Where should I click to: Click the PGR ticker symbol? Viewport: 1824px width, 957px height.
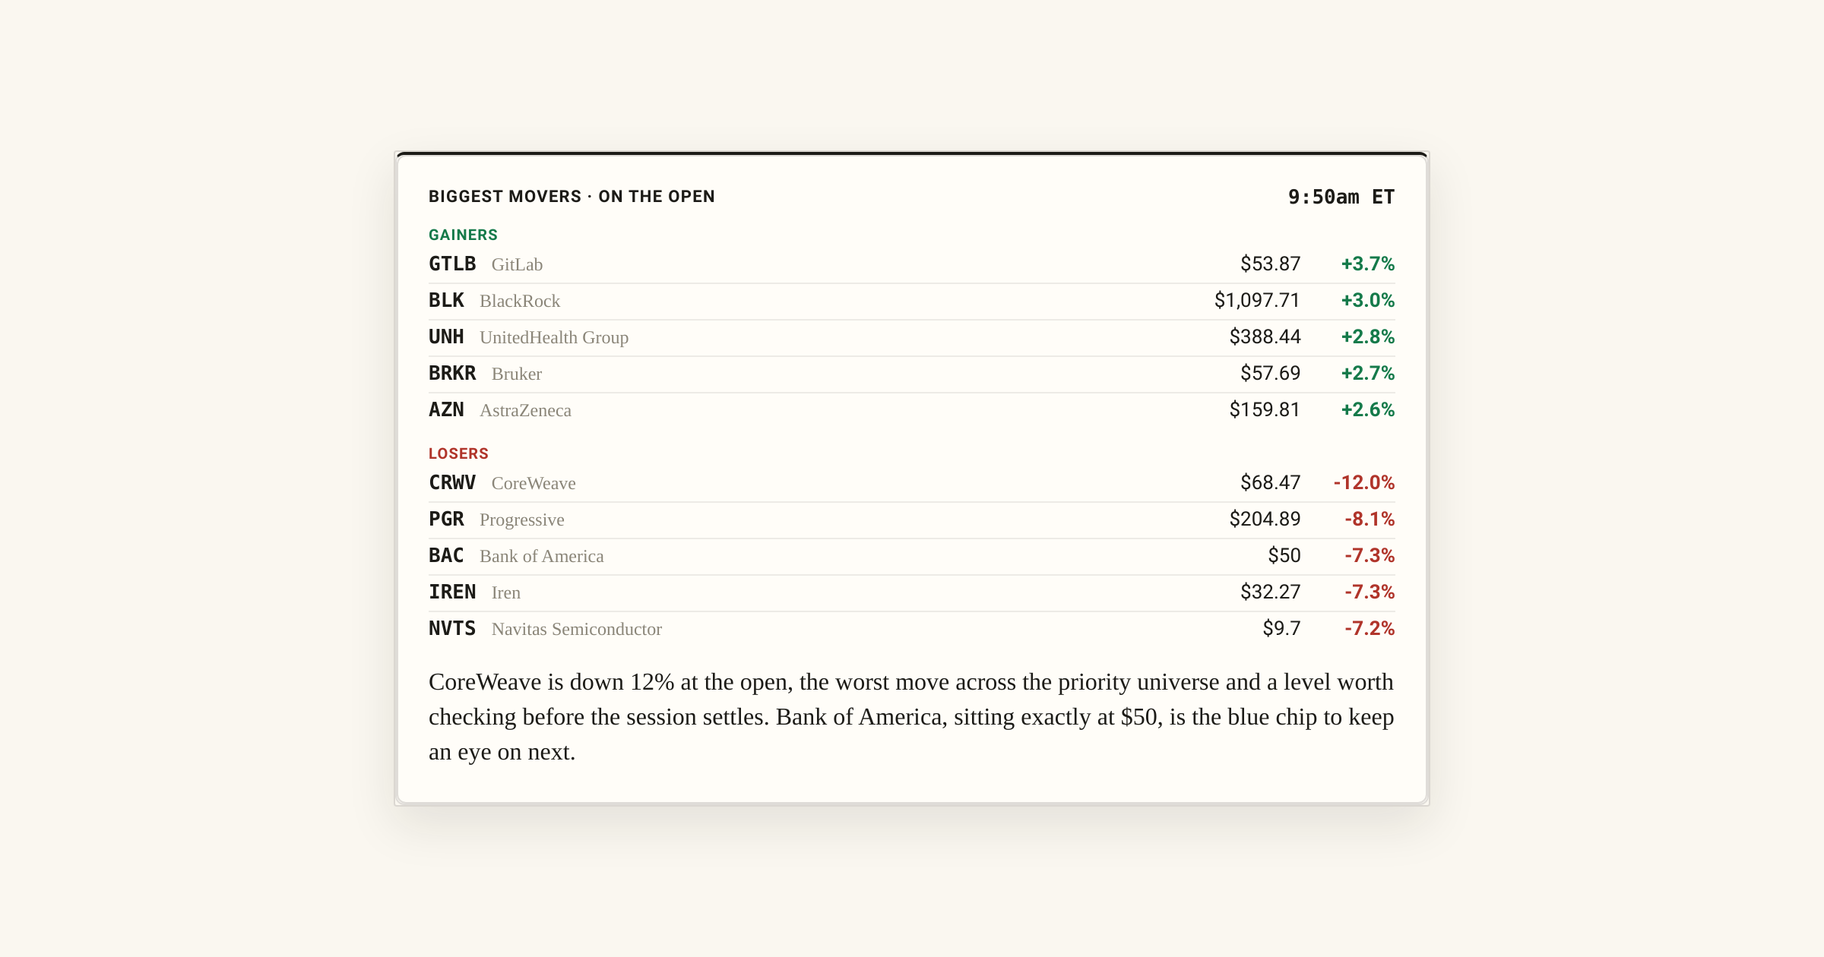pos(446,519)
